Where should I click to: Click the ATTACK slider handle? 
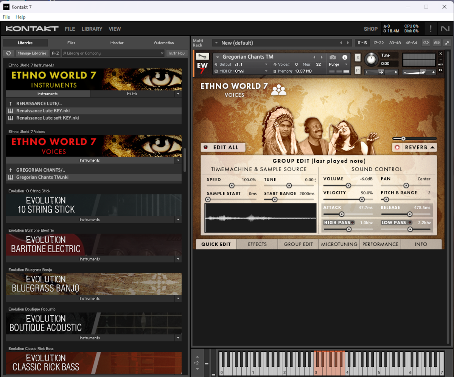click(342, 214)
